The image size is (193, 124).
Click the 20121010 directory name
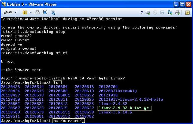pos(108,95)
